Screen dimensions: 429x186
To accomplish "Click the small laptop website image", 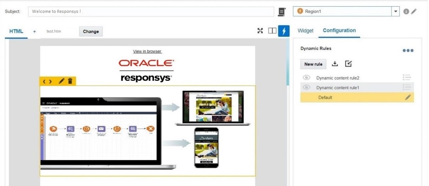I will point(213,108).
